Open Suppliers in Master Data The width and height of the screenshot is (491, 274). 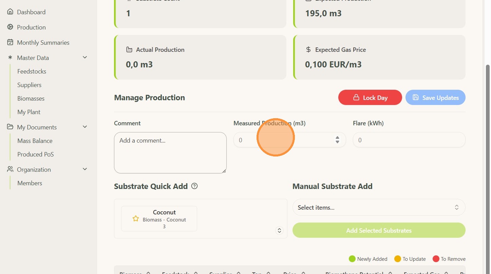[29, 85]
